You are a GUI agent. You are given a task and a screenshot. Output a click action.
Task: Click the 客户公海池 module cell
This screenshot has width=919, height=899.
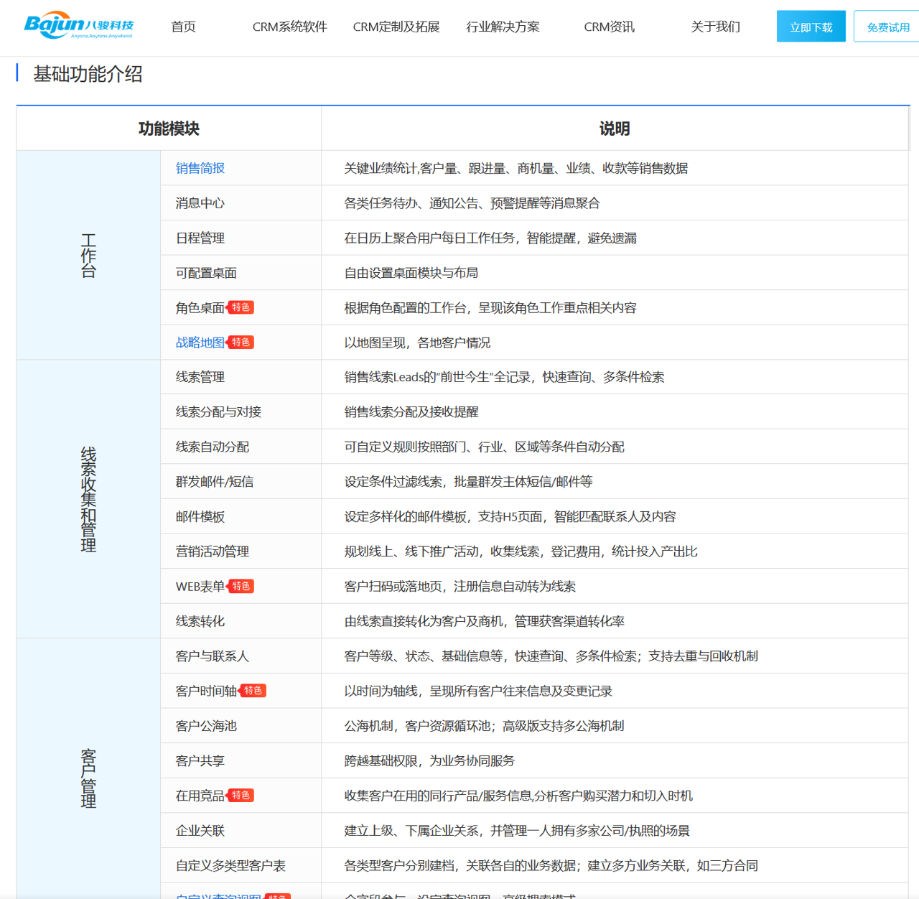click(x=206, y=726)
